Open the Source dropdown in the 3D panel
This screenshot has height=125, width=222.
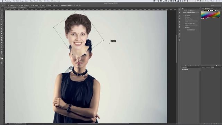click(193, 12)
